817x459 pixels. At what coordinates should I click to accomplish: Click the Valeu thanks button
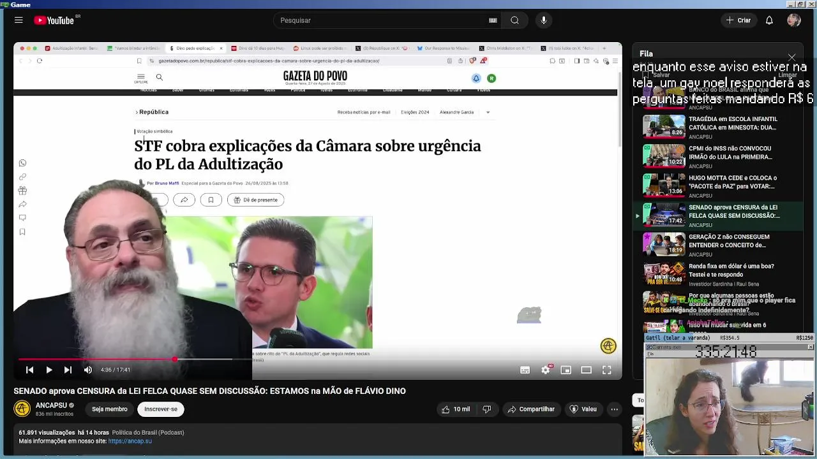pos(583,409)
